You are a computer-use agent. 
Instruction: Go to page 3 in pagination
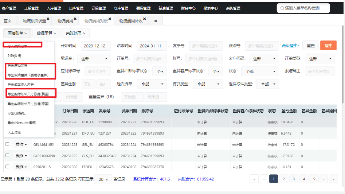[x=294, y=179]
